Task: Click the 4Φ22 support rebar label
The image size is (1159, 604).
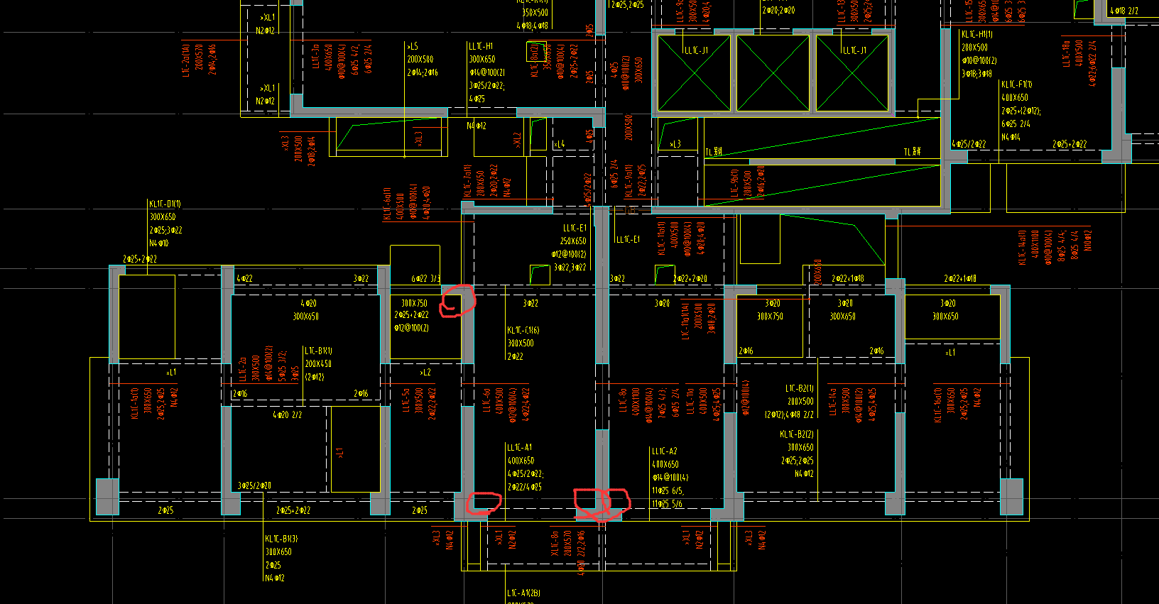Action: pyautogui.click(x=244, y=279)
